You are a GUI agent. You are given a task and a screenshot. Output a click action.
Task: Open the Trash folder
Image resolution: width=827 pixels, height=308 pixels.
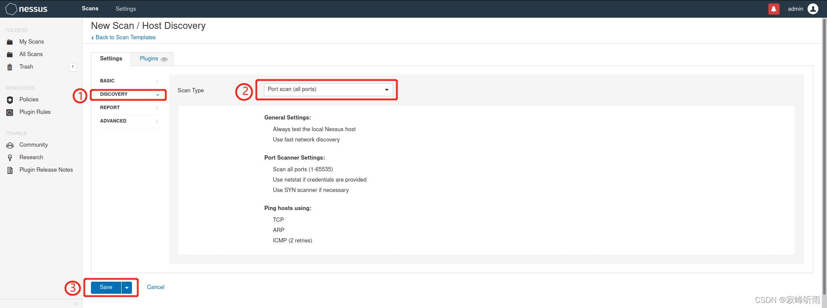(26, 67)
